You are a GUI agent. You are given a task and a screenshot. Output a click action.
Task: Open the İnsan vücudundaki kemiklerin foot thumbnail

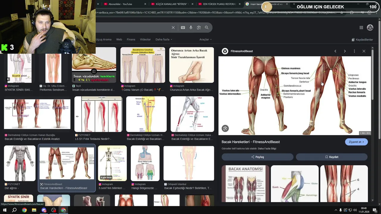click(94, 65)
